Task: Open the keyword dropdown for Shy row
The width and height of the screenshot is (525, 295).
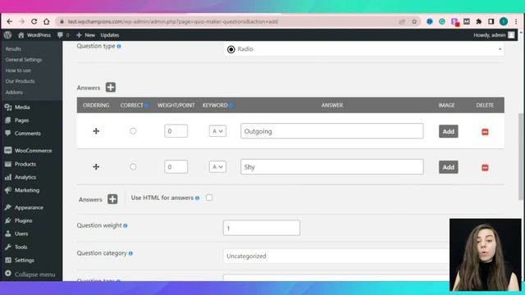Action: click(x=217, y=166)
